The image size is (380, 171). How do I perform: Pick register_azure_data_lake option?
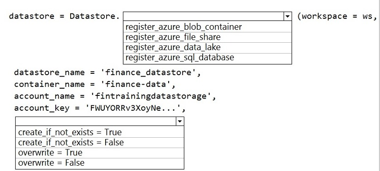[207, 48]
